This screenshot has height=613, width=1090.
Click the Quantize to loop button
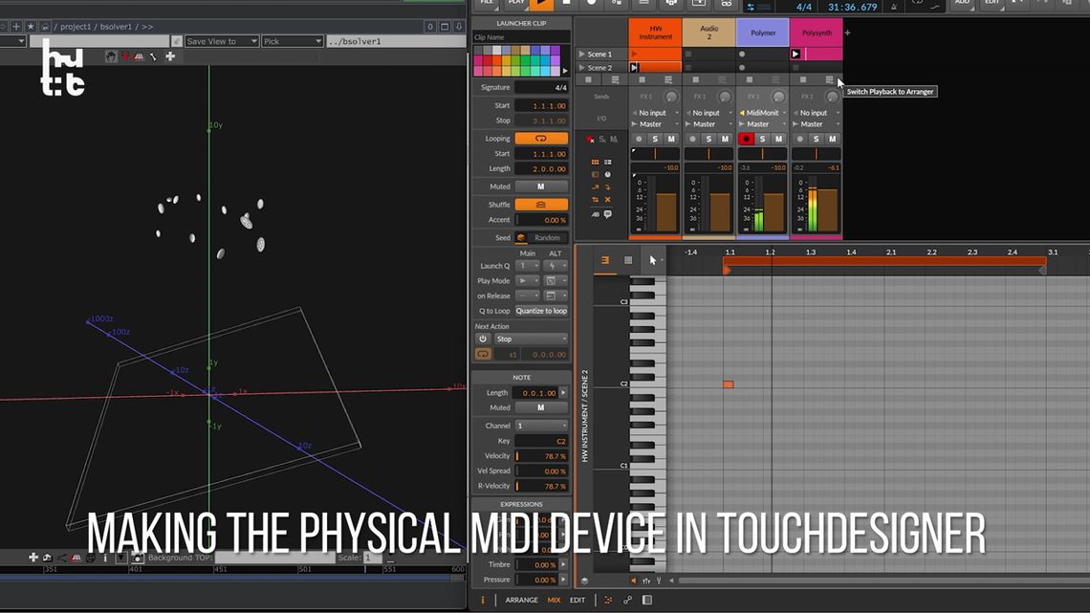pos(541,311)
